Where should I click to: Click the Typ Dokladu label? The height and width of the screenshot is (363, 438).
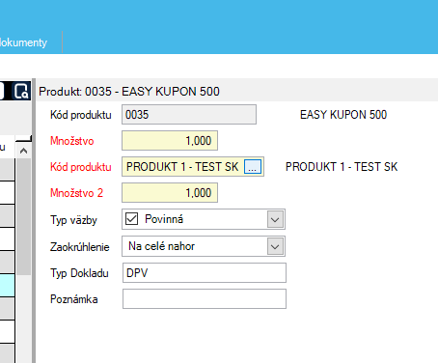tap(79, 273)
